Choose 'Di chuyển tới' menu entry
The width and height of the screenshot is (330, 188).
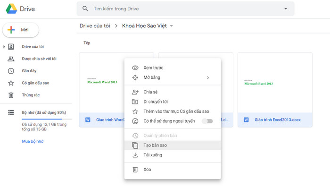click(x=173, y=102)
